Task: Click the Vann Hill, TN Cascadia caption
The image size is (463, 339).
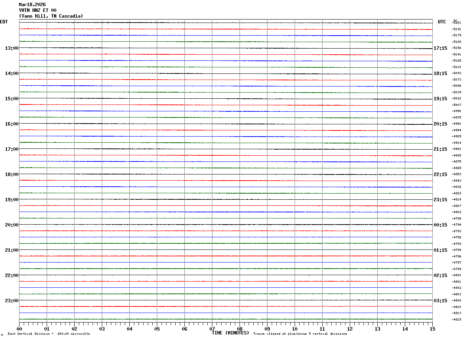Action: pyautogui.click(x=51, y=16)
